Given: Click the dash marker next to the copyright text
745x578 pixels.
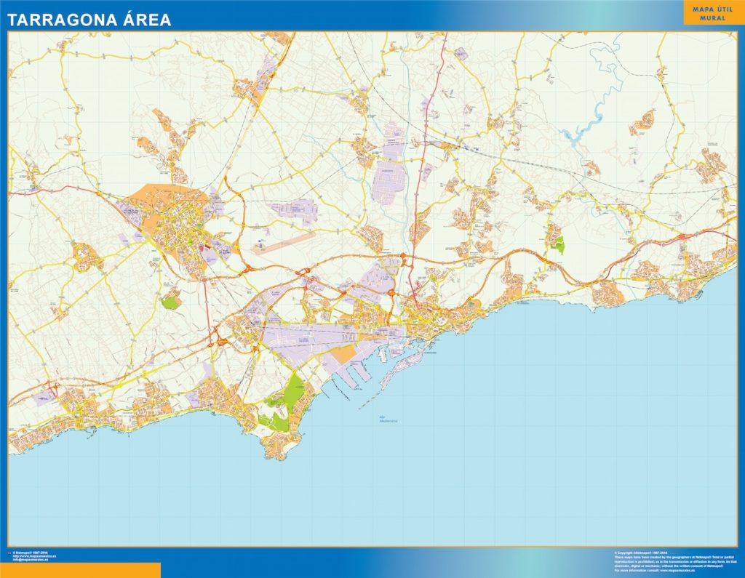Looking at the screenshot, I should (x=10, y=553).
